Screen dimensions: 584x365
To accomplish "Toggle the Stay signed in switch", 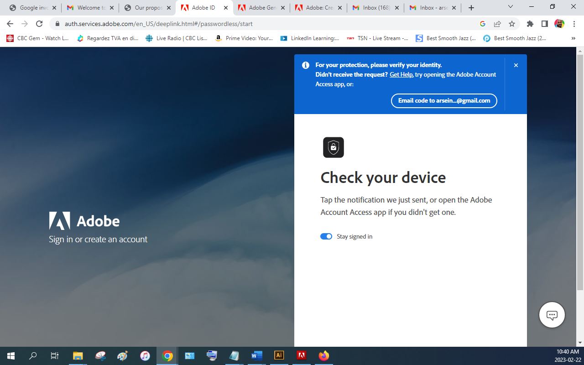I will (x=326, y=236).
